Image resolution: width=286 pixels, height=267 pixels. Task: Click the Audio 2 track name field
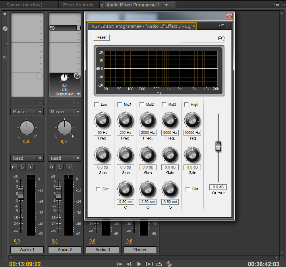[x=65, y=250]
